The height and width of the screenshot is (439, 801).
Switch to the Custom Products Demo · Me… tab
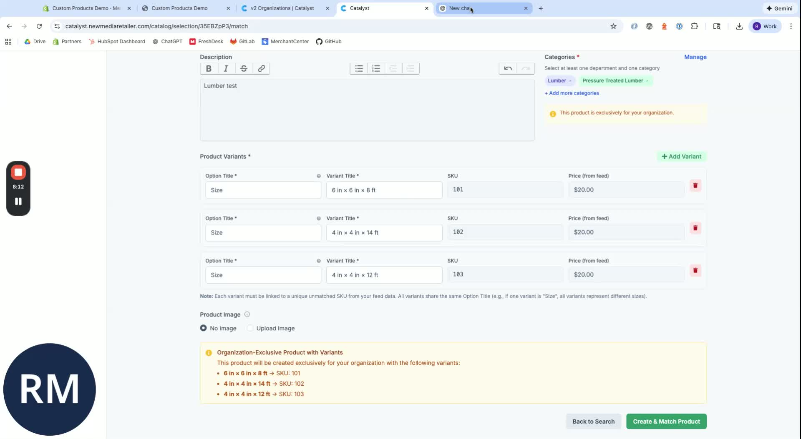tap(87, 8)
